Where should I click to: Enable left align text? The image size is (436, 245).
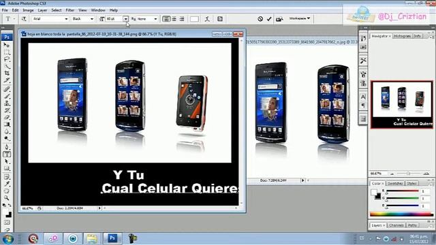tap(166, 19)
